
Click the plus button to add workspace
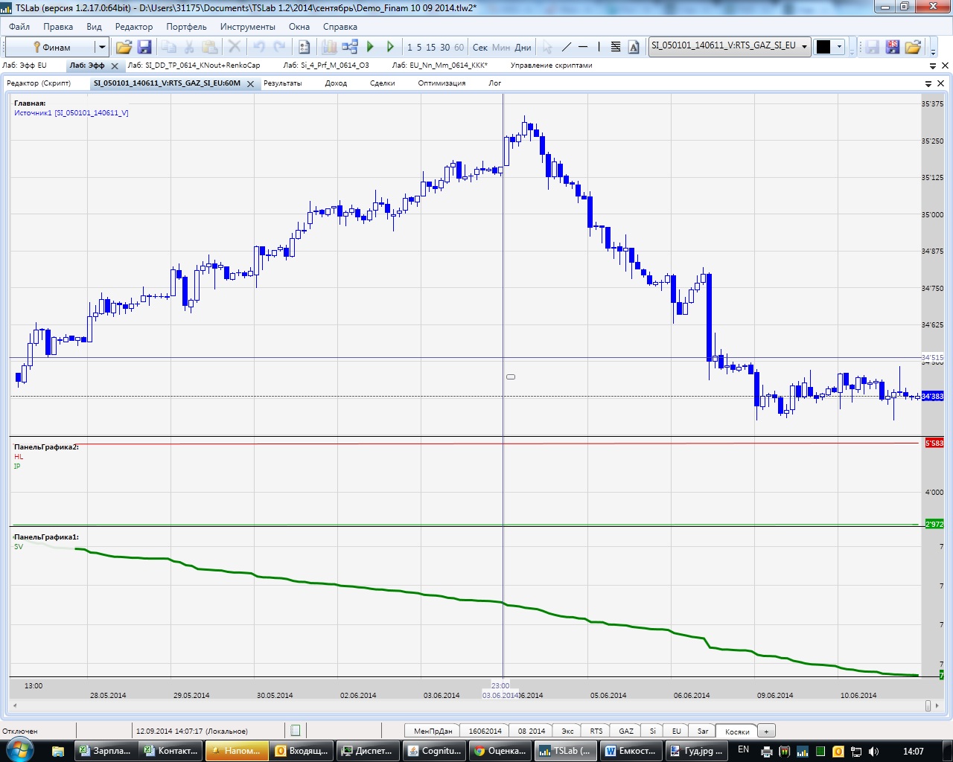tap(766, 731)
